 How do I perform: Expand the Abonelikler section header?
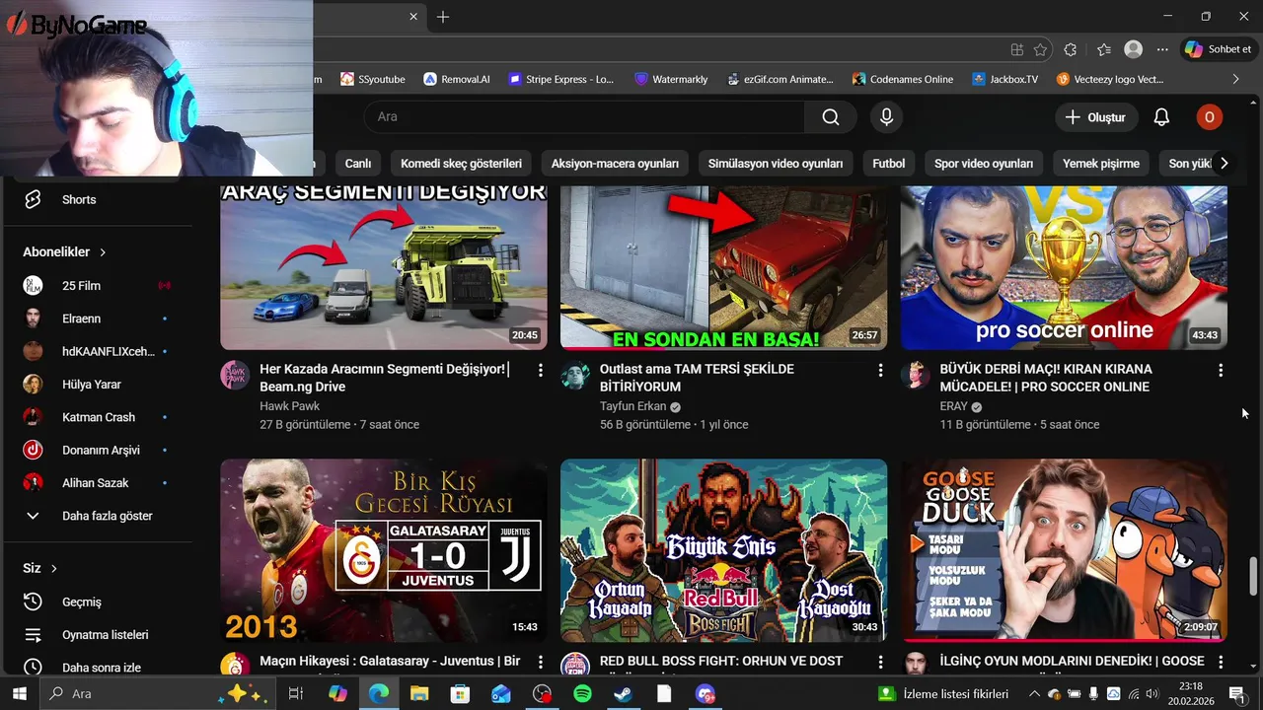click(64, 252)
